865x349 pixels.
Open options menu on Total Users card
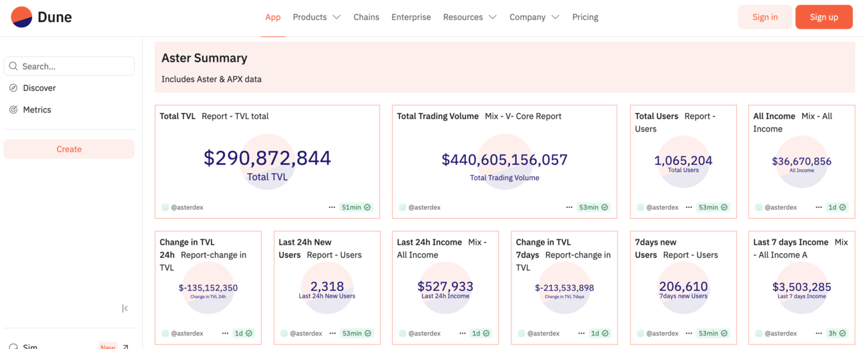click(x=689, y=207)
